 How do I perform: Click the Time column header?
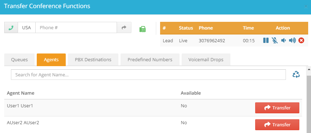[x=248, y=28]
